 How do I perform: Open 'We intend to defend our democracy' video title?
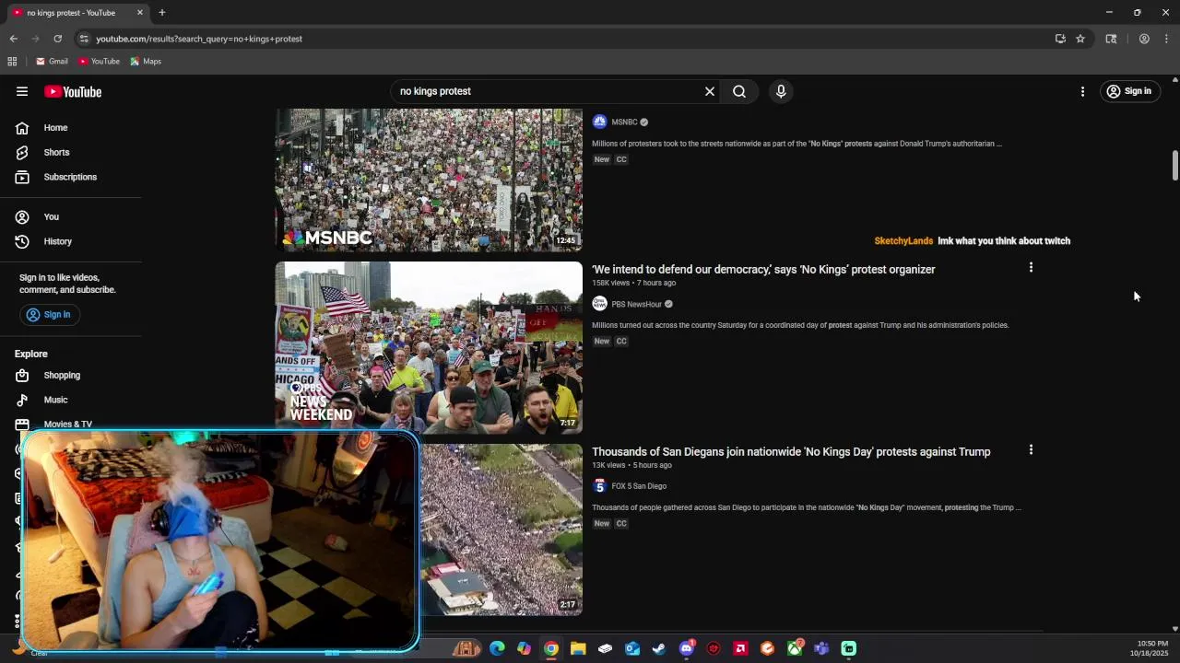click(763, 270)
